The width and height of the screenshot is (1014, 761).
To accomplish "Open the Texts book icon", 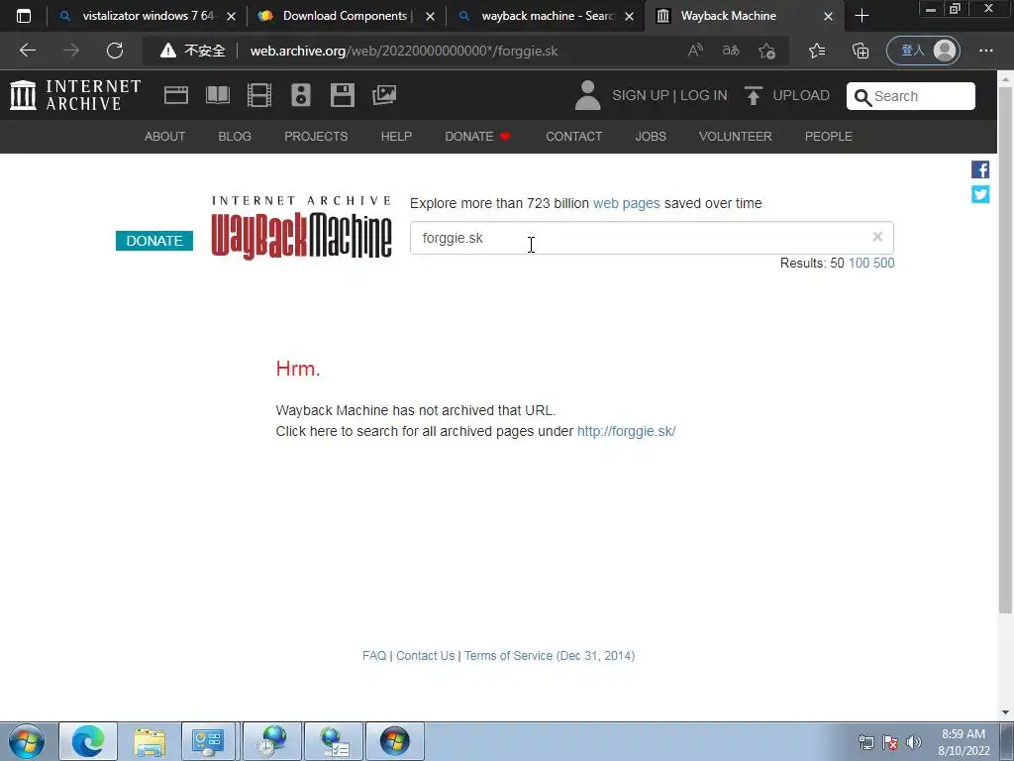I will point(217,95).
